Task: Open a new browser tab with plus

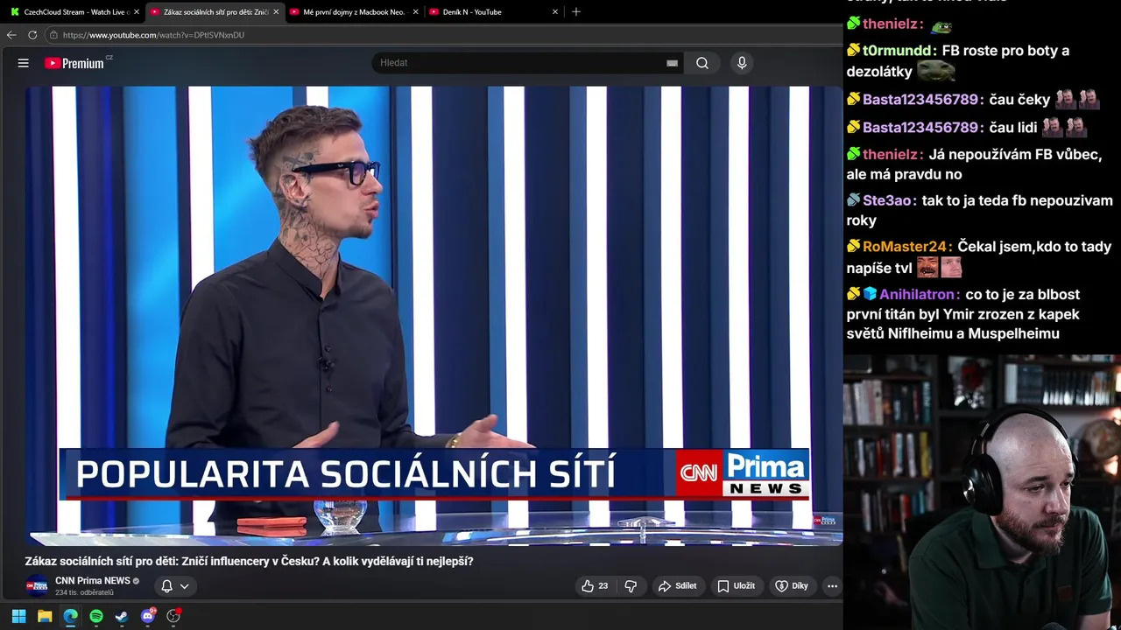Action: pyautogui.click(x=575, y=12)
